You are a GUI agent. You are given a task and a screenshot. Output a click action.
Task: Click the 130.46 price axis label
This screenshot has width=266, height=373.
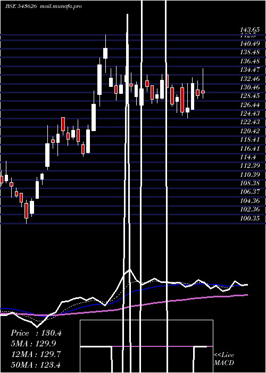coord(250,87)
